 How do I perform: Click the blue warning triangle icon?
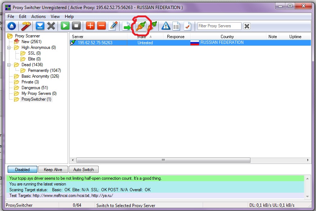tap(166, 26)
